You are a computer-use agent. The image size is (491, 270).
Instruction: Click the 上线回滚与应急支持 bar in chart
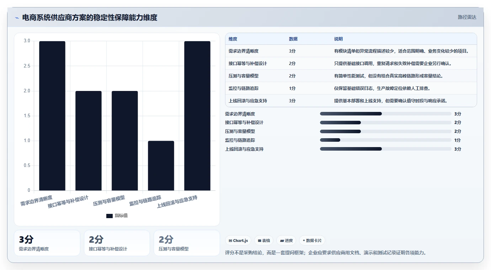pyautogui.click(x=197, y=116)
